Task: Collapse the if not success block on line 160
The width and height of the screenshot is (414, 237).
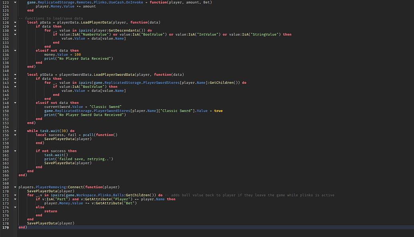Action: point(14,151)
